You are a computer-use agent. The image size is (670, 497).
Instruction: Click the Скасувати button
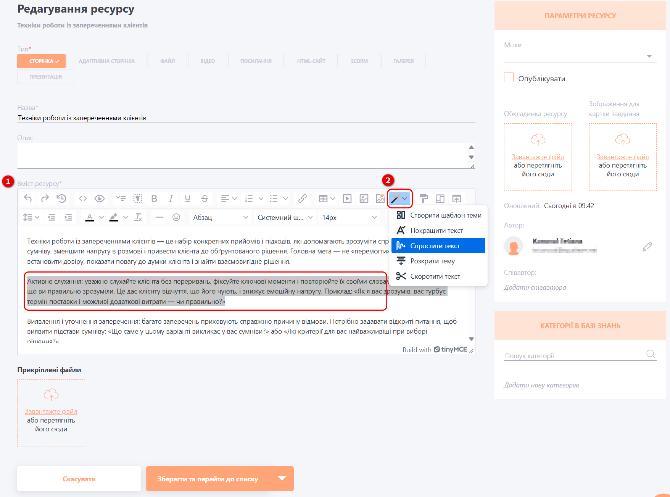click(79, 479)
